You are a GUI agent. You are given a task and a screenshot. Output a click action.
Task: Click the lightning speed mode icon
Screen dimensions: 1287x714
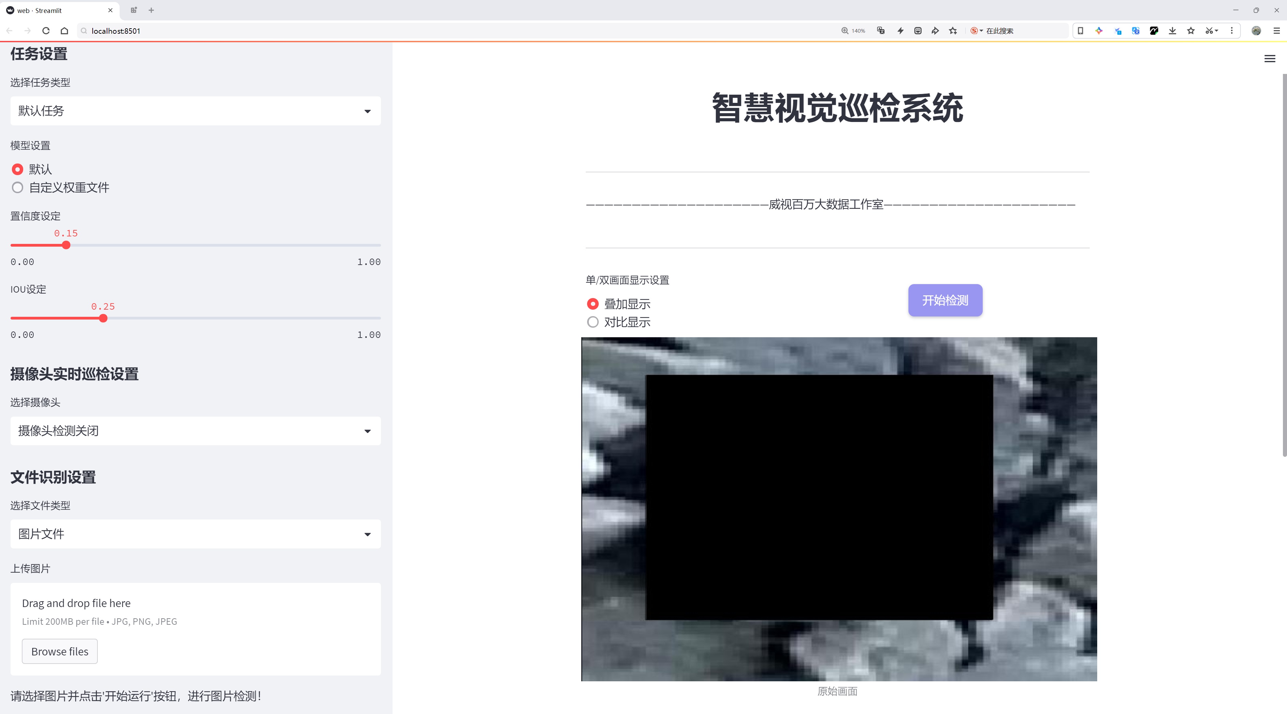(x=900, y=31)
